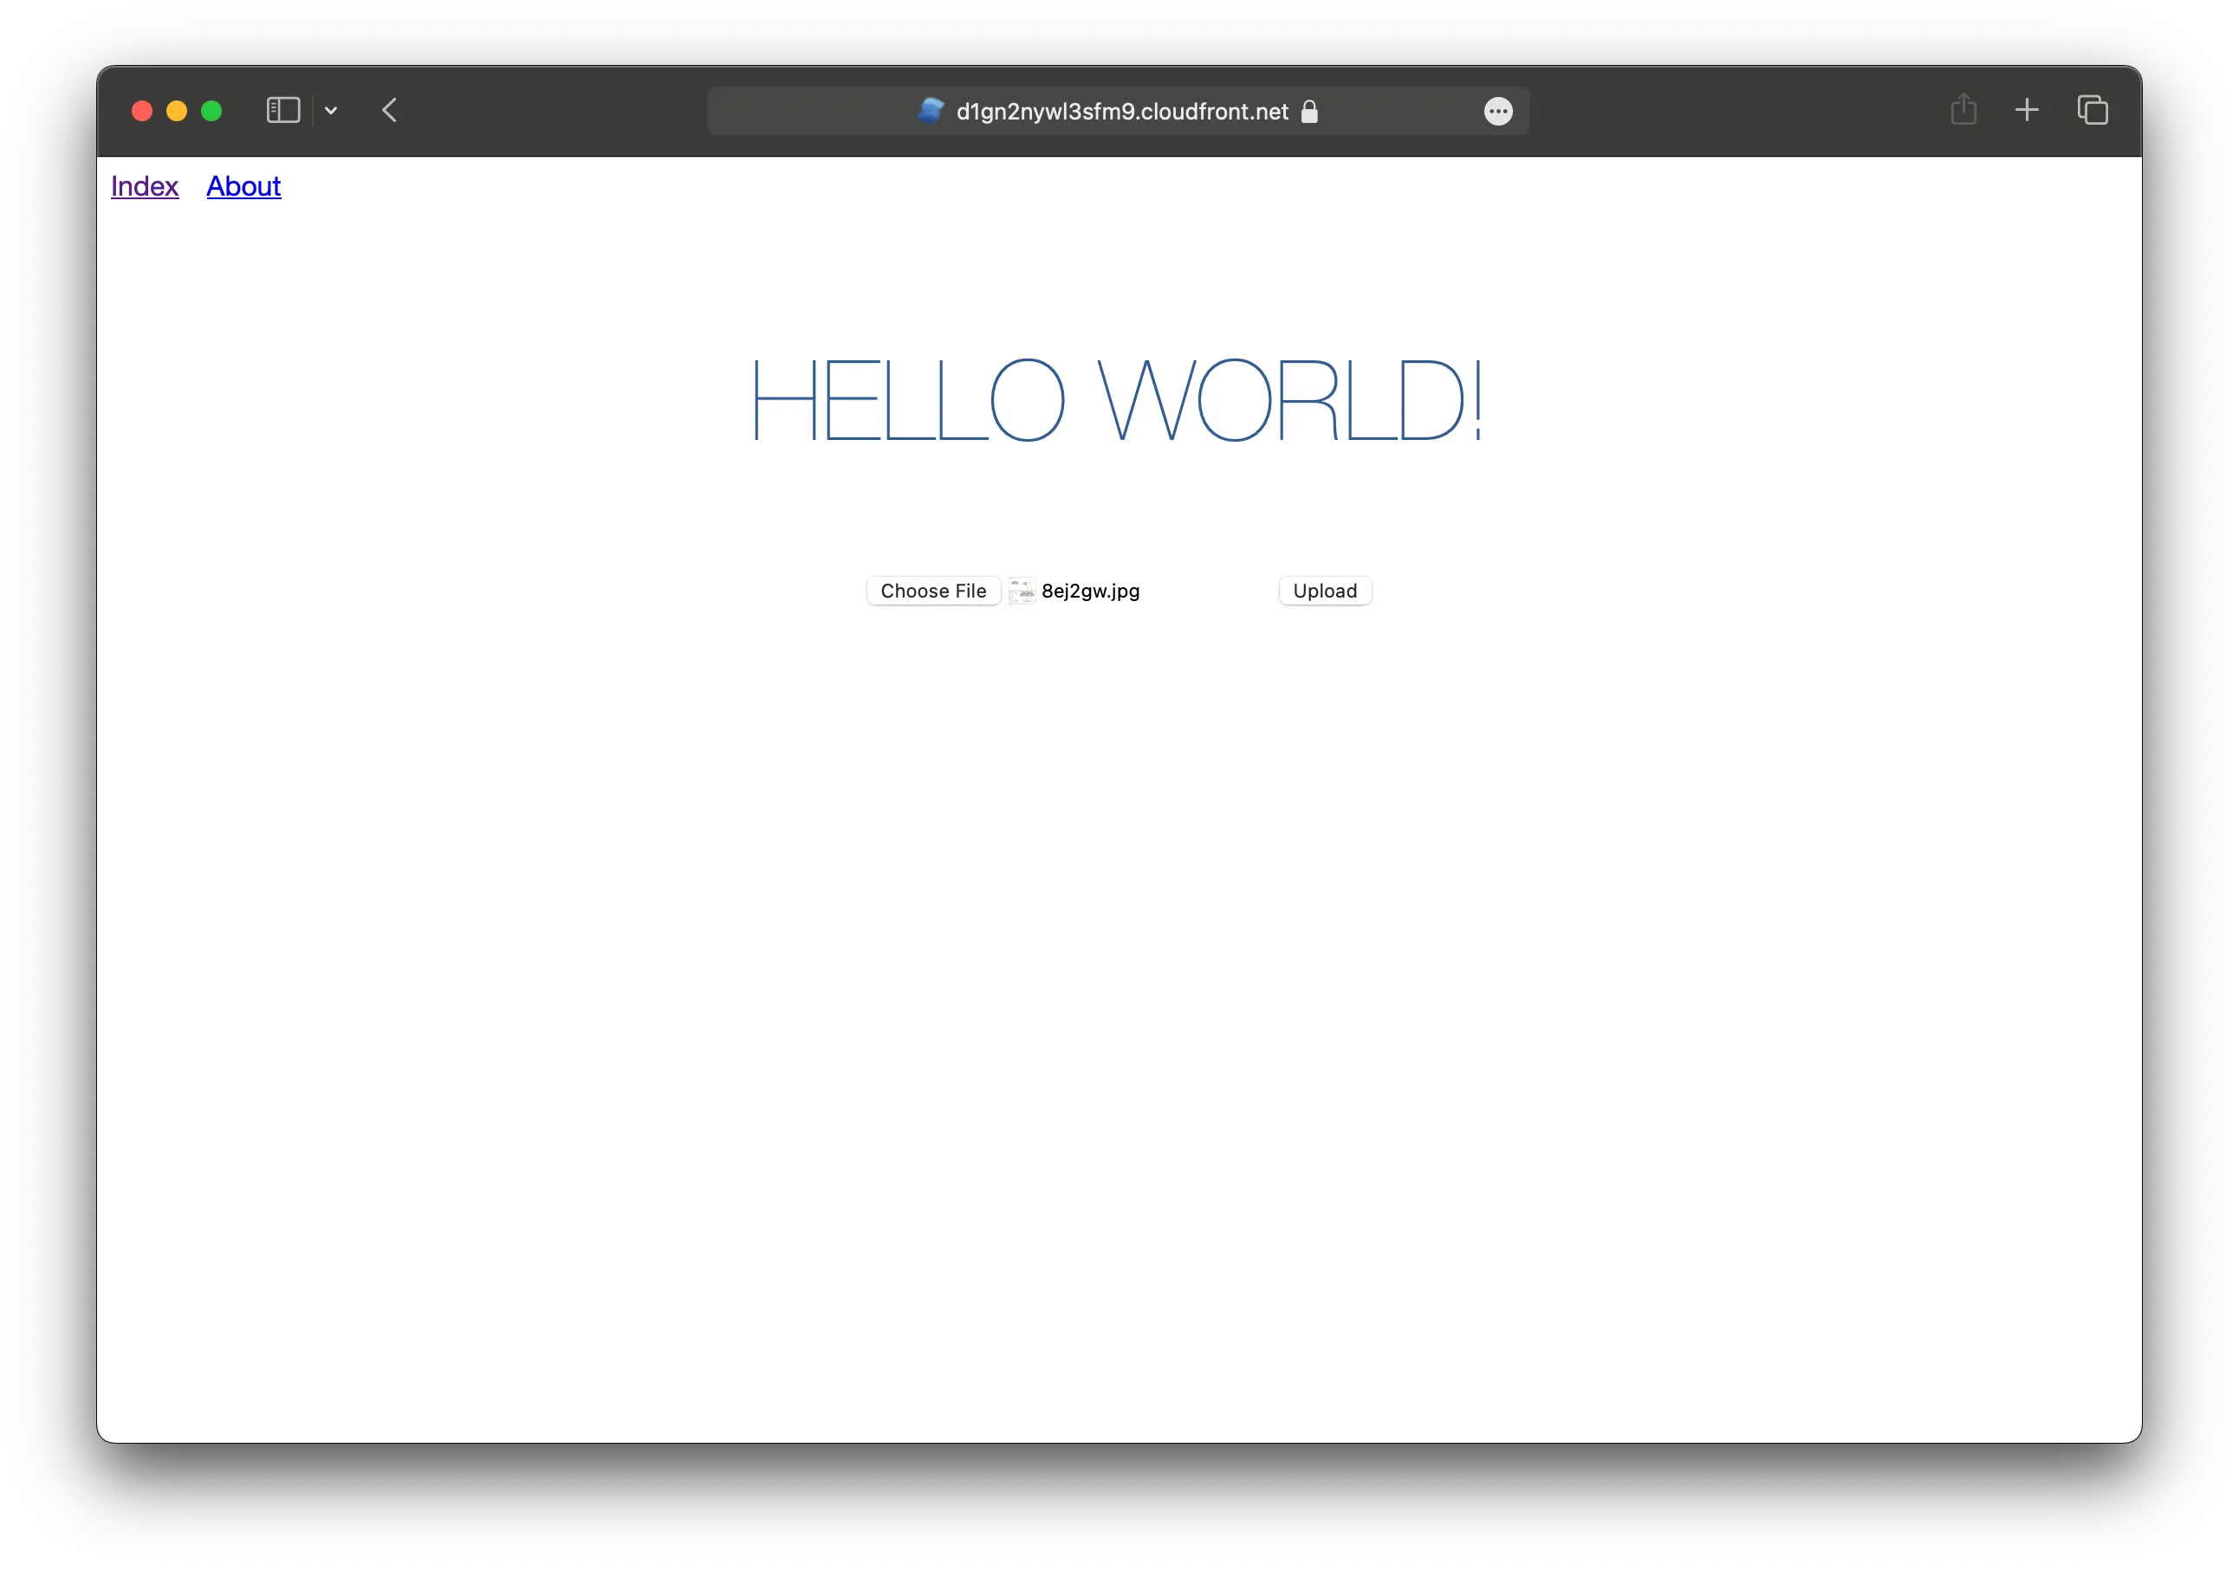Click the padlock security icon

coord(1309,112)
